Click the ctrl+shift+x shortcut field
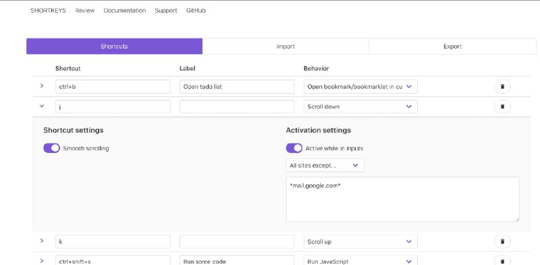The height and width of the screenshot is (265, 540). pyautogui.click(x=113, y=260)
